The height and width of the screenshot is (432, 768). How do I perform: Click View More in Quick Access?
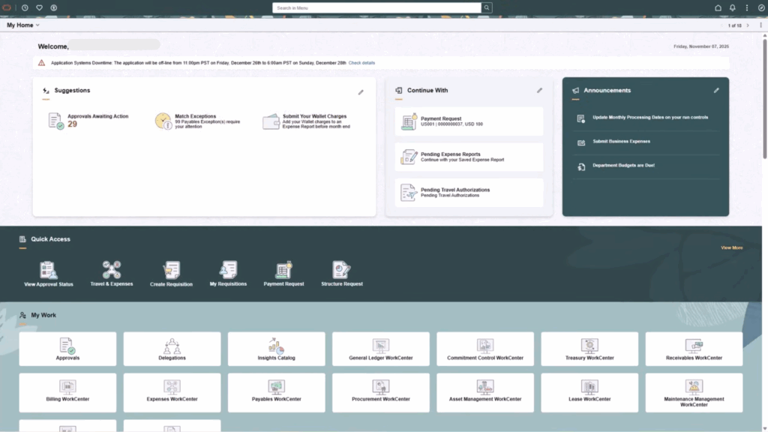(731, 247)
